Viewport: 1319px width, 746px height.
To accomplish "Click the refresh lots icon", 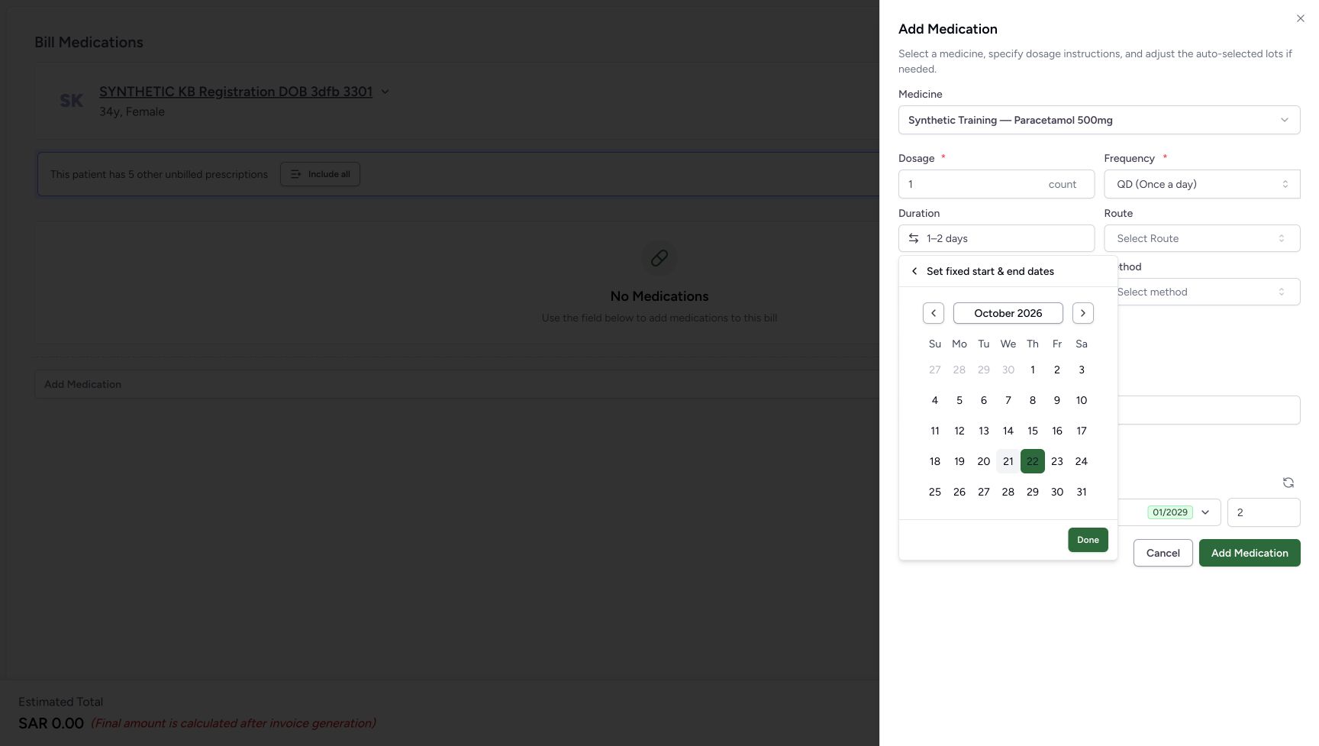I will tap(1288, 483).
